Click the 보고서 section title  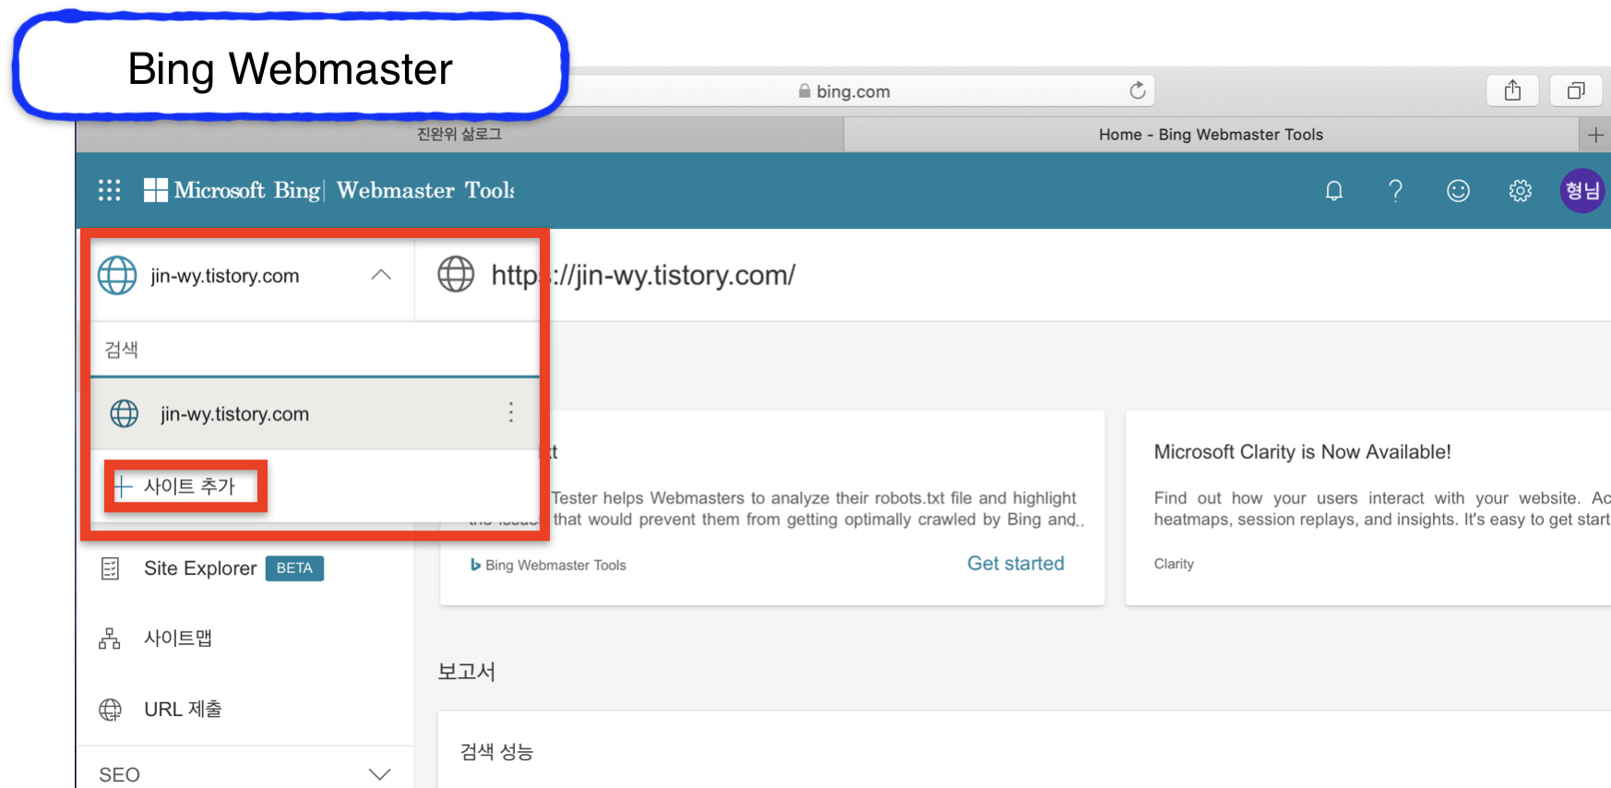[x=467, y=672]
